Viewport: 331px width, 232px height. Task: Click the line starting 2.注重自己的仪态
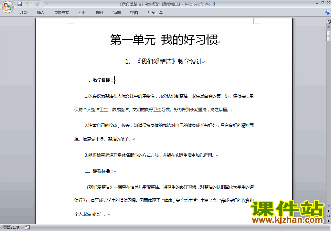point(169,125)
